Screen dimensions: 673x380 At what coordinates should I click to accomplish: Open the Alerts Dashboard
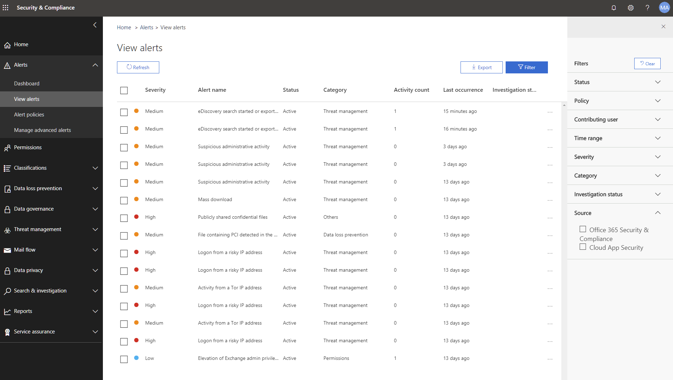pyautogui.click(x=26, y=83)
